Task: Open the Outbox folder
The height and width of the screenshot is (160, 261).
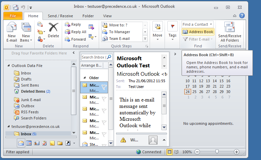Action: click(24, 106)
